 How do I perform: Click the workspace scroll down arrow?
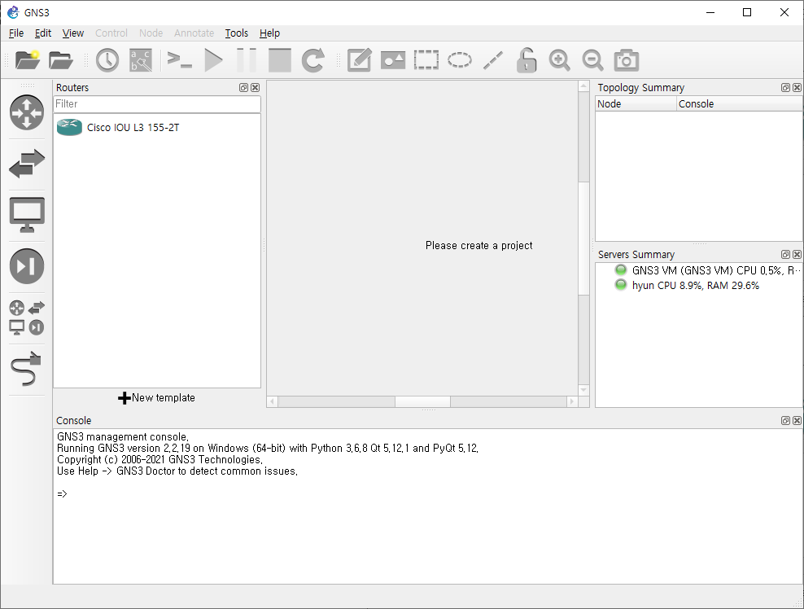click(583, 390)
